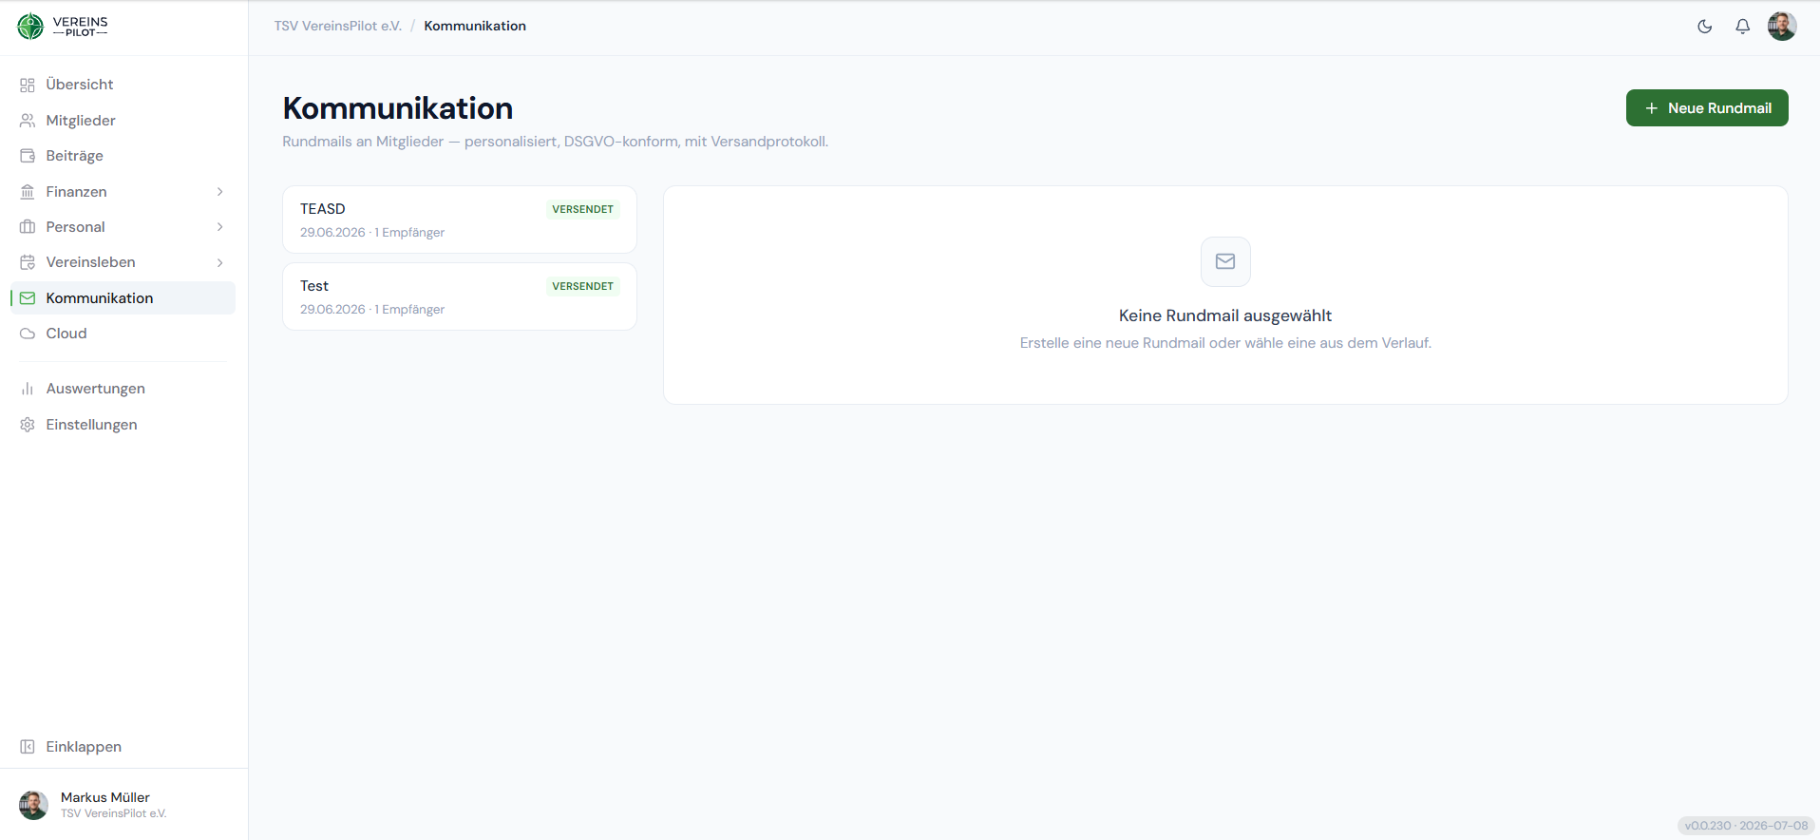Click the Markus Müller avatar in sidebar footer
The width and height of the screenshot is (1820, 840).
pyautogui.click(x=34, y=805)
